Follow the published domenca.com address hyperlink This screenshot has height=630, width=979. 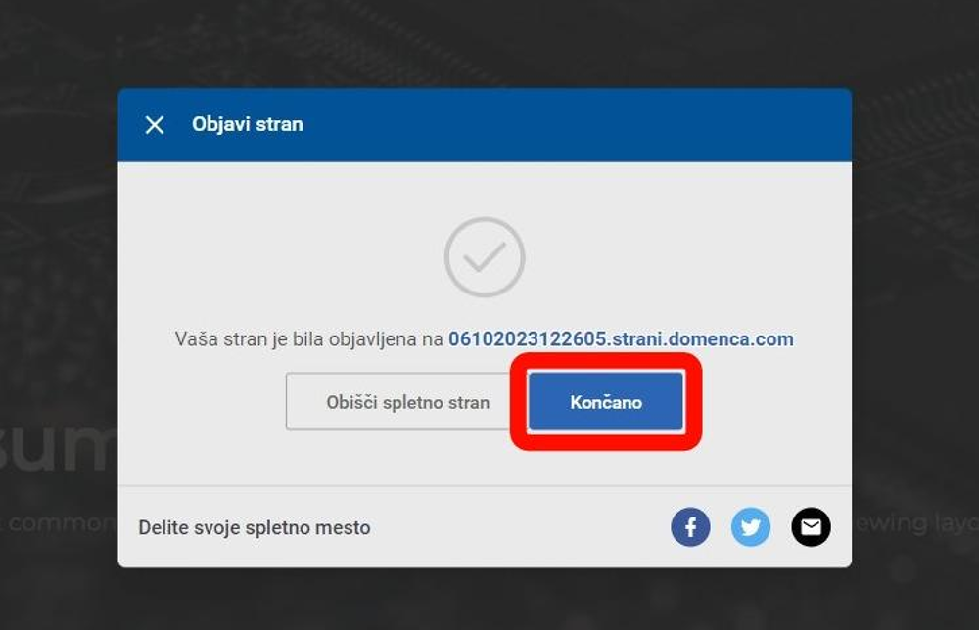point(621,338)
